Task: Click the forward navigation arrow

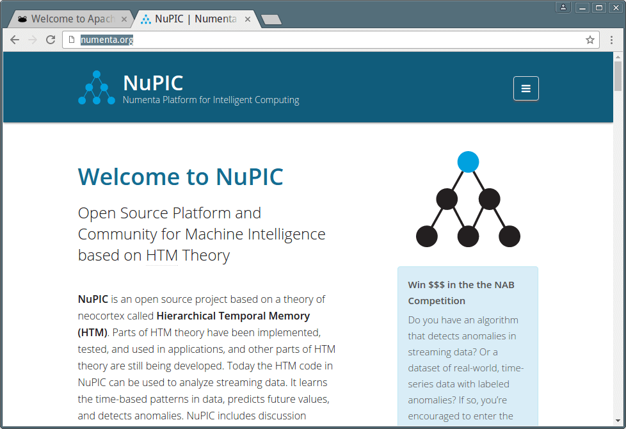Action: click(x=32, y=40)
